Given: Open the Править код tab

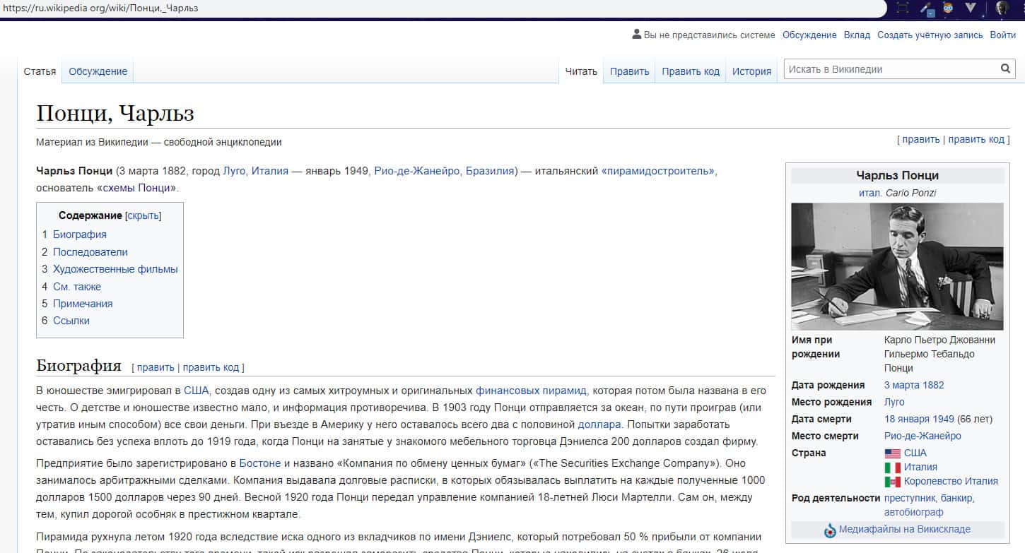Looking at the screenshot, I should pyautogui.click(x=691, y=71).
